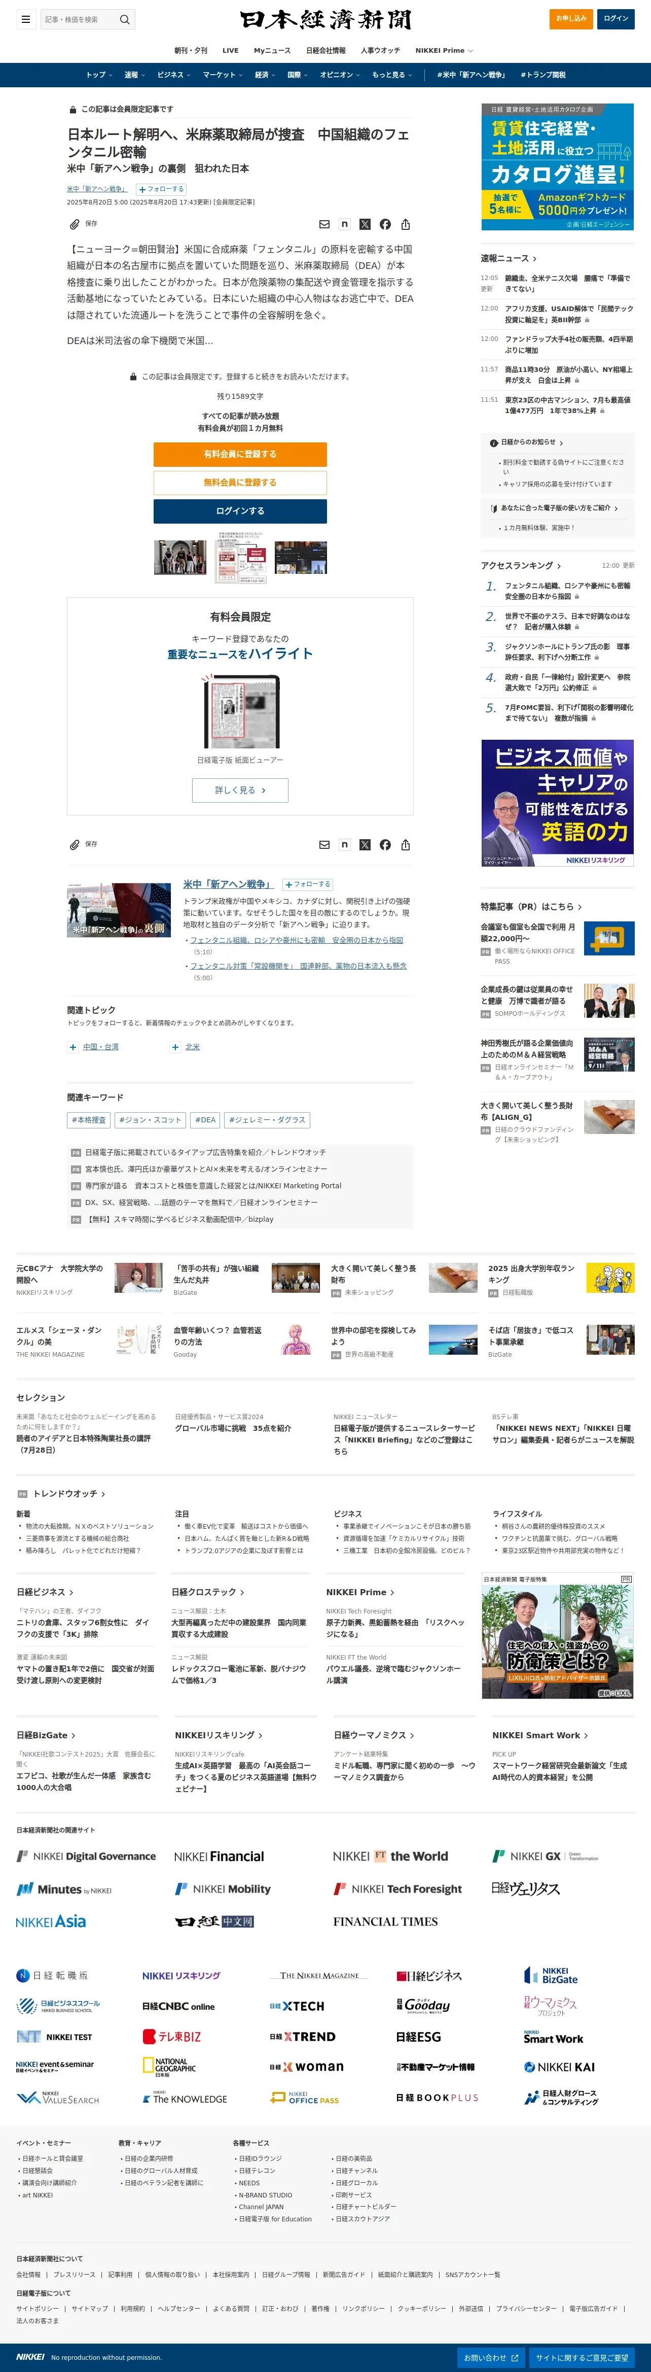
Task: Expand the 経済 navigation dropdown
Action: click(x=265, y=75)
